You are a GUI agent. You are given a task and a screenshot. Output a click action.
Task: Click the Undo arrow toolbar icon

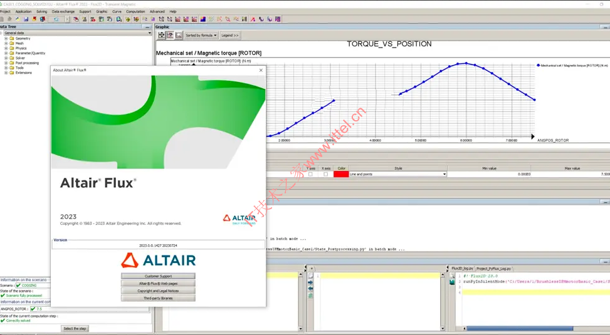[56, 19]
